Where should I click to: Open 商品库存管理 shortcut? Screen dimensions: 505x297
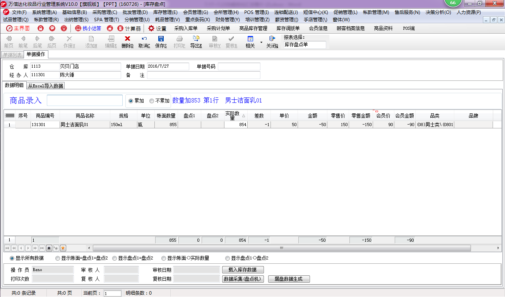pyautogui.click(x=253, y=28)
